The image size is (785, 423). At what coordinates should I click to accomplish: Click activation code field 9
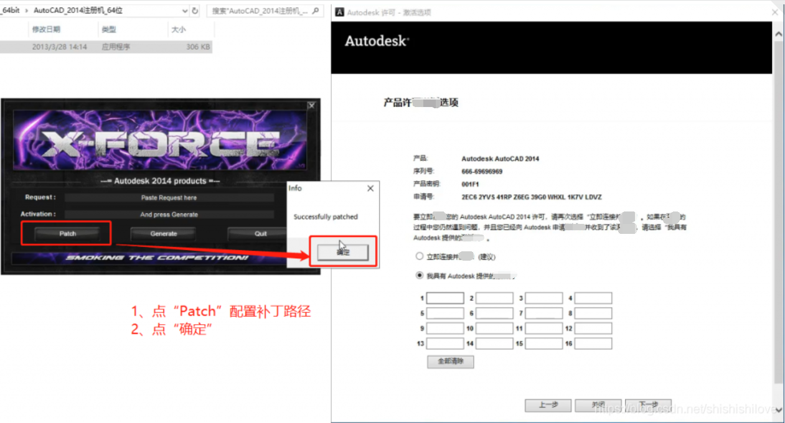[x=445, y=328]
